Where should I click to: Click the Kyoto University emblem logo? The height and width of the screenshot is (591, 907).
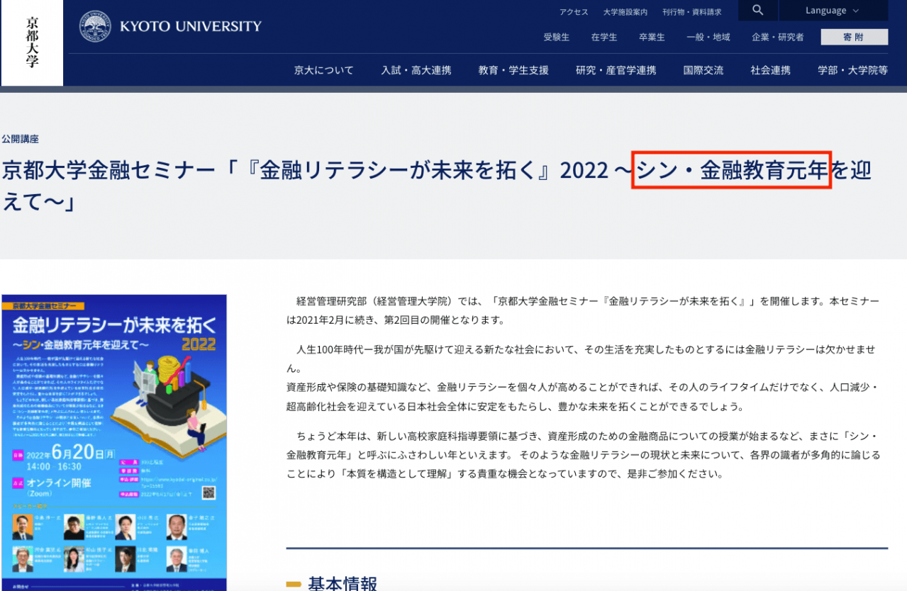pos(95,26)
